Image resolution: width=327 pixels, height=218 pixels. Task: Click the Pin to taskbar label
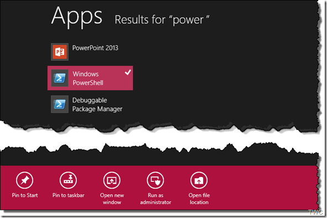pyautogui.click(x=69, y=195)
